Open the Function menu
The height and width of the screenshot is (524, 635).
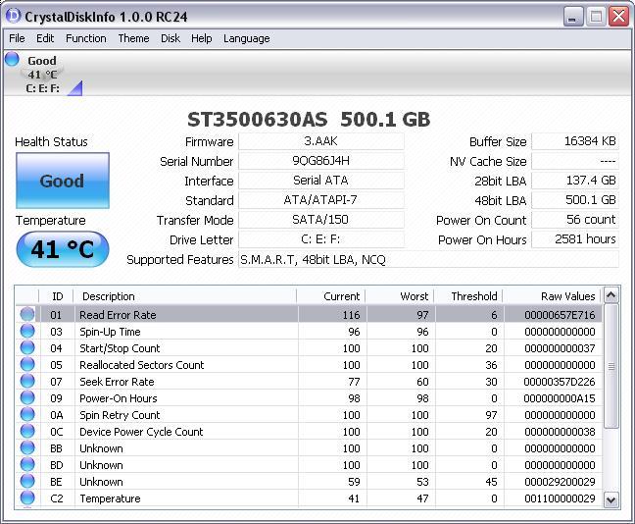(86, 38)
